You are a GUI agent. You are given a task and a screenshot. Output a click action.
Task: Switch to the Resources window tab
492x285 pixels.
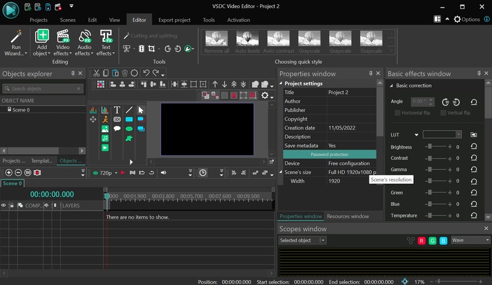(347, 216)
